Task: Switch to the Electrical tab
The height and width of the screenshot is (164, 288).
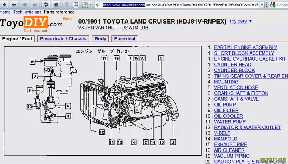Action: click(x=125, y=39)
